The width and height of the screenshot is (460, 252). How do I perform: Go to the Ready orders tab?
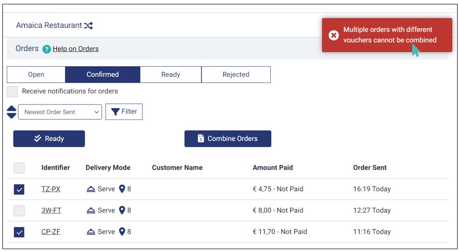(171, 75)
